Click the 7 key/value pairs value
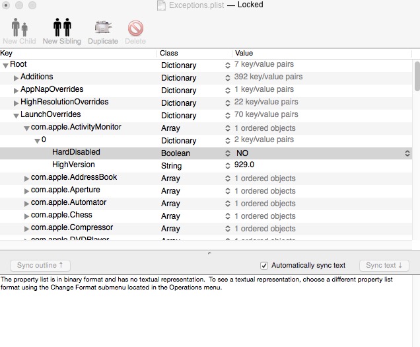420x347 pixels. [264, 64]
